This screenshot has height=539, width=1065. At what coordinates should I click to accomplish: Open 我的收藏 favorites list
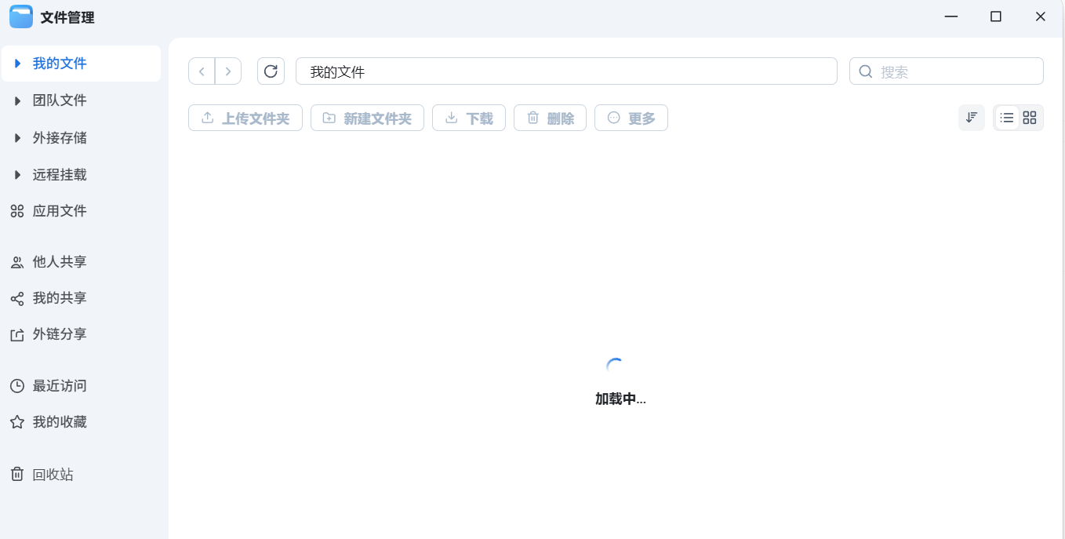59,421
